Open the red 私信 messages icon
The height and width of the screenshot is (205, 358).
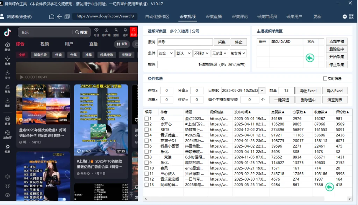[x=134, y=32]
